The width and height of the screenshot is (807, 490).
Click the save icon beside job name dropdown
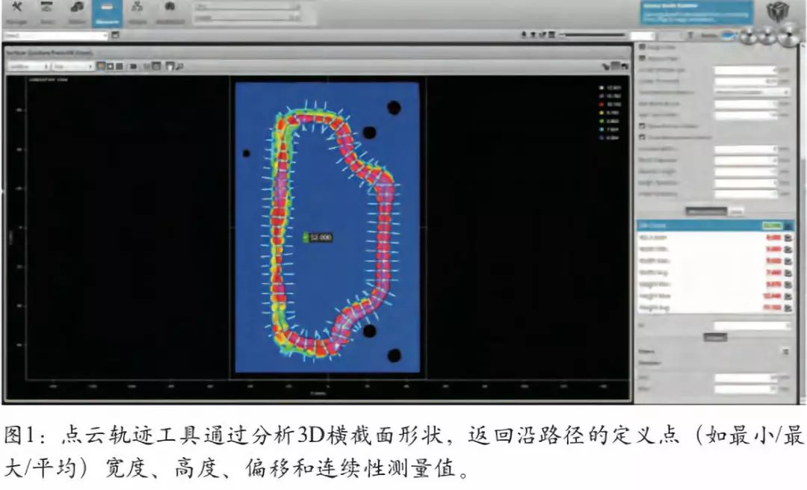tap(115, 35)
